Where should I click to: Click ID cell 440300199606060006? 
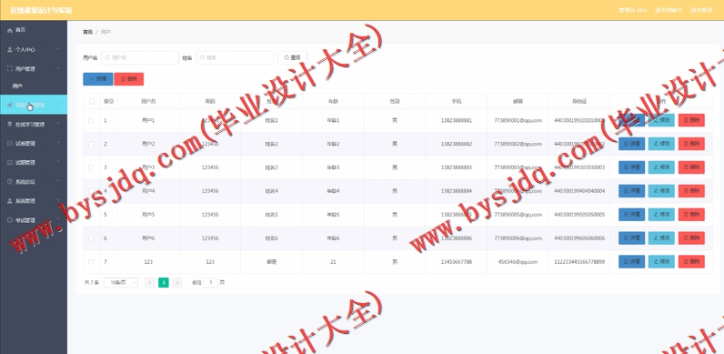click(579, 238)
